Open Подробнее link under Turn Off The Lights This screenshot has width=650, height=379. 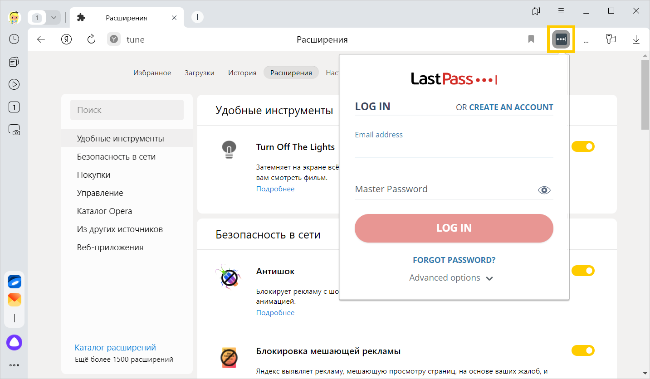tap(275, 189)
